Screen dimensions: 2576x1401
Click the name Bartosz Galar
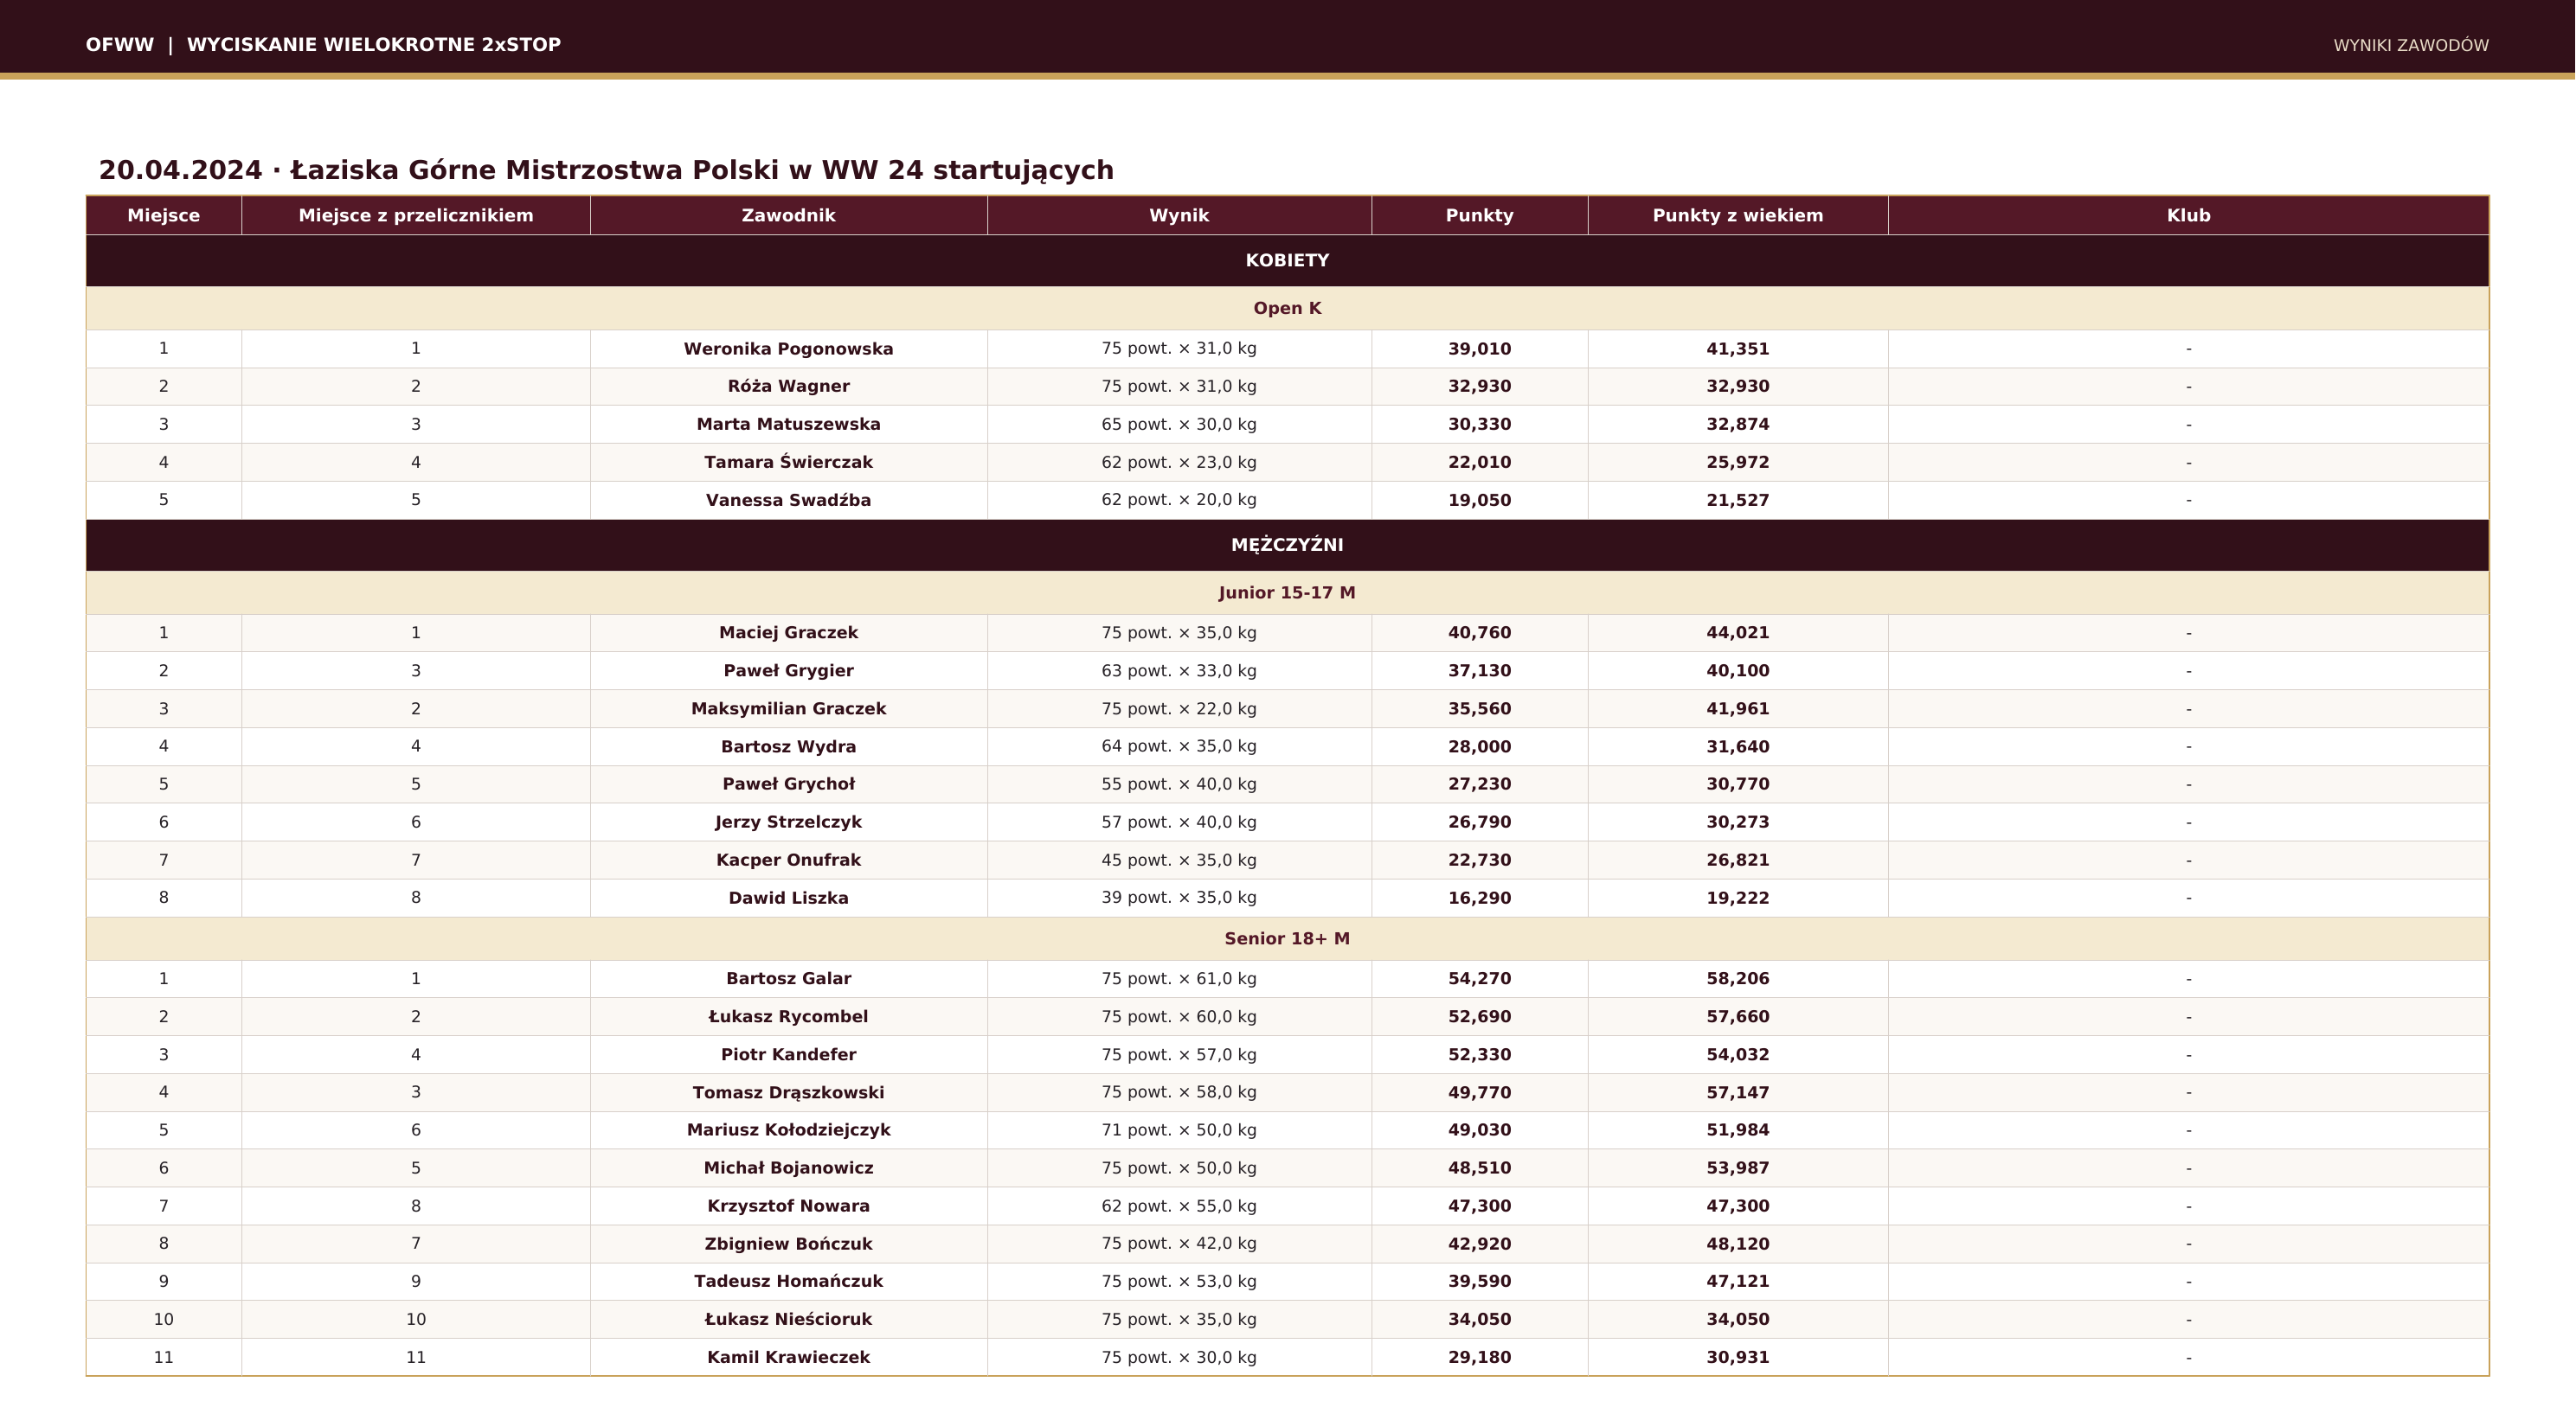[789, 978]
